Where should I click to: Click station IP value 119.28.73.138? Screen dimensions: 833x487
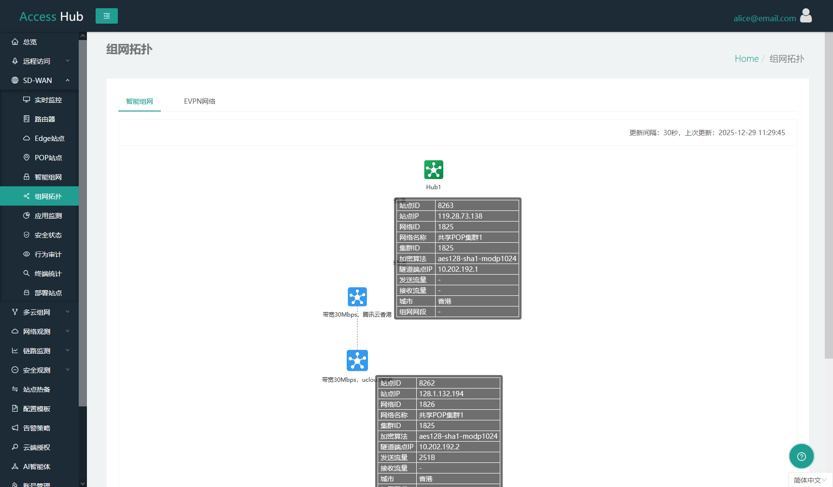coord(460,216)
